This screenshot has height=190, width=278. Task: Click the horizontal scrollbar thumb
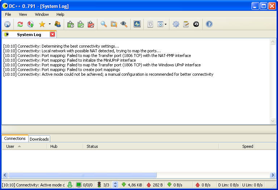(x=83, y=175)
